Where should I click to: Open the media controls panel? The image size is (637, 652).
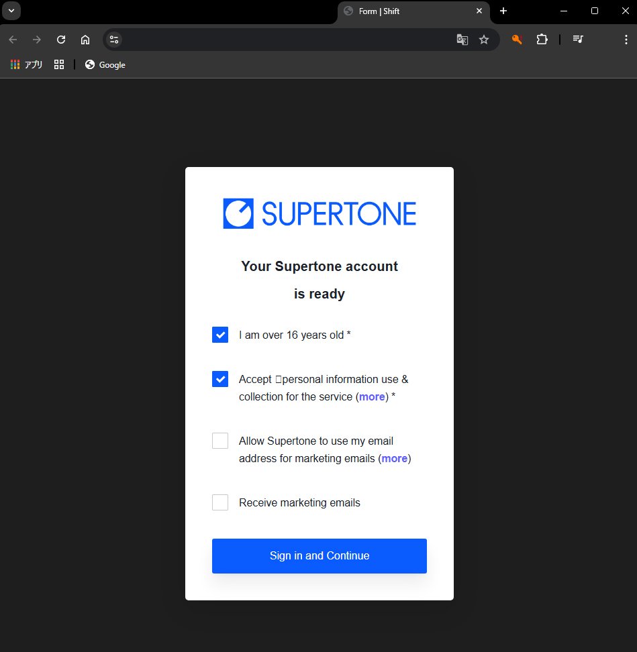tap(578, 40)
